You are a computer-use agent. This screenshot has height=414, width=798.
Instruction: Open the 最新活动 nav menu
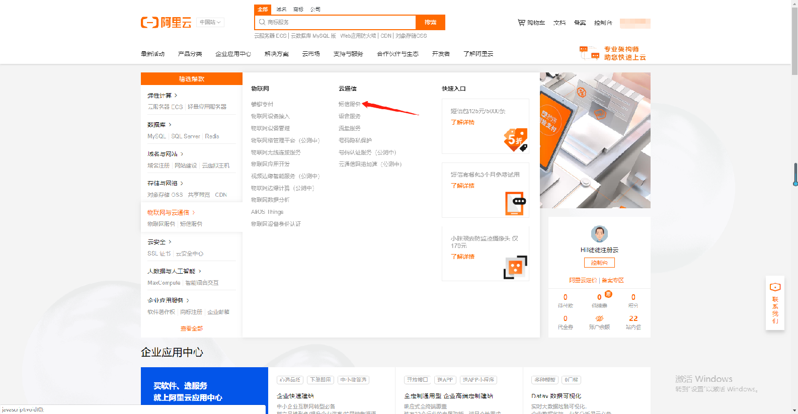(153, 54)
